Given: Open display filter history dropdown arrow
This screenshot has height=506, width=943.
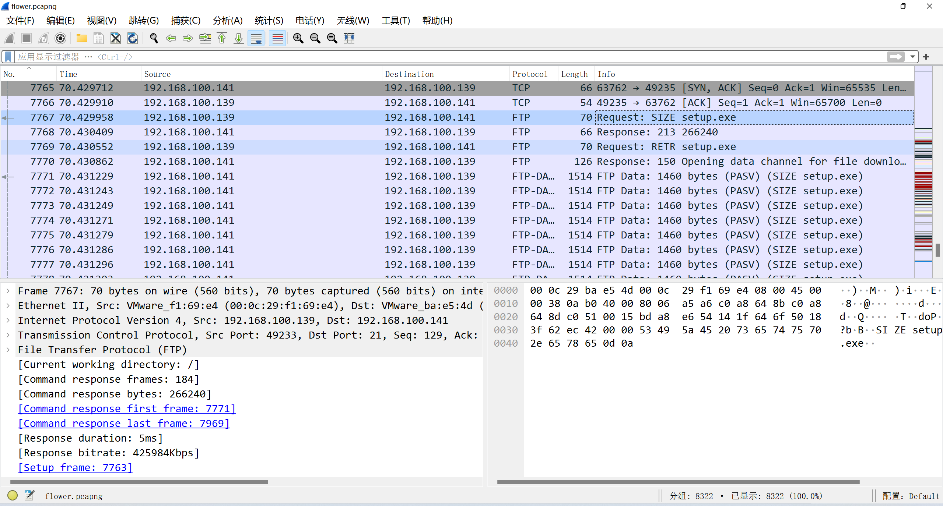Looking at the screenshot, I should [912, 57].
